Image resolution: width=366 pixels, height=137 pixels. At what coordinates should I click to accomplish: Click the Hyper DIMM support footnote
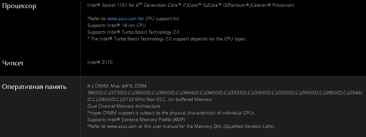(171, 113)
